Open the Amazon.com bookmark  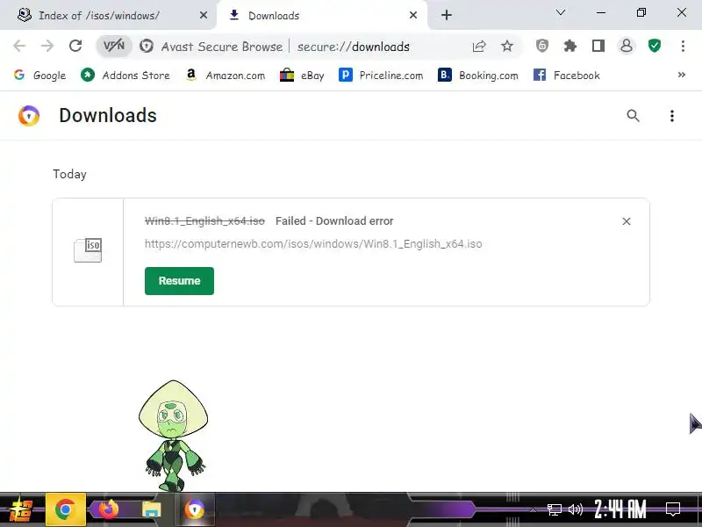coord(226,76)
